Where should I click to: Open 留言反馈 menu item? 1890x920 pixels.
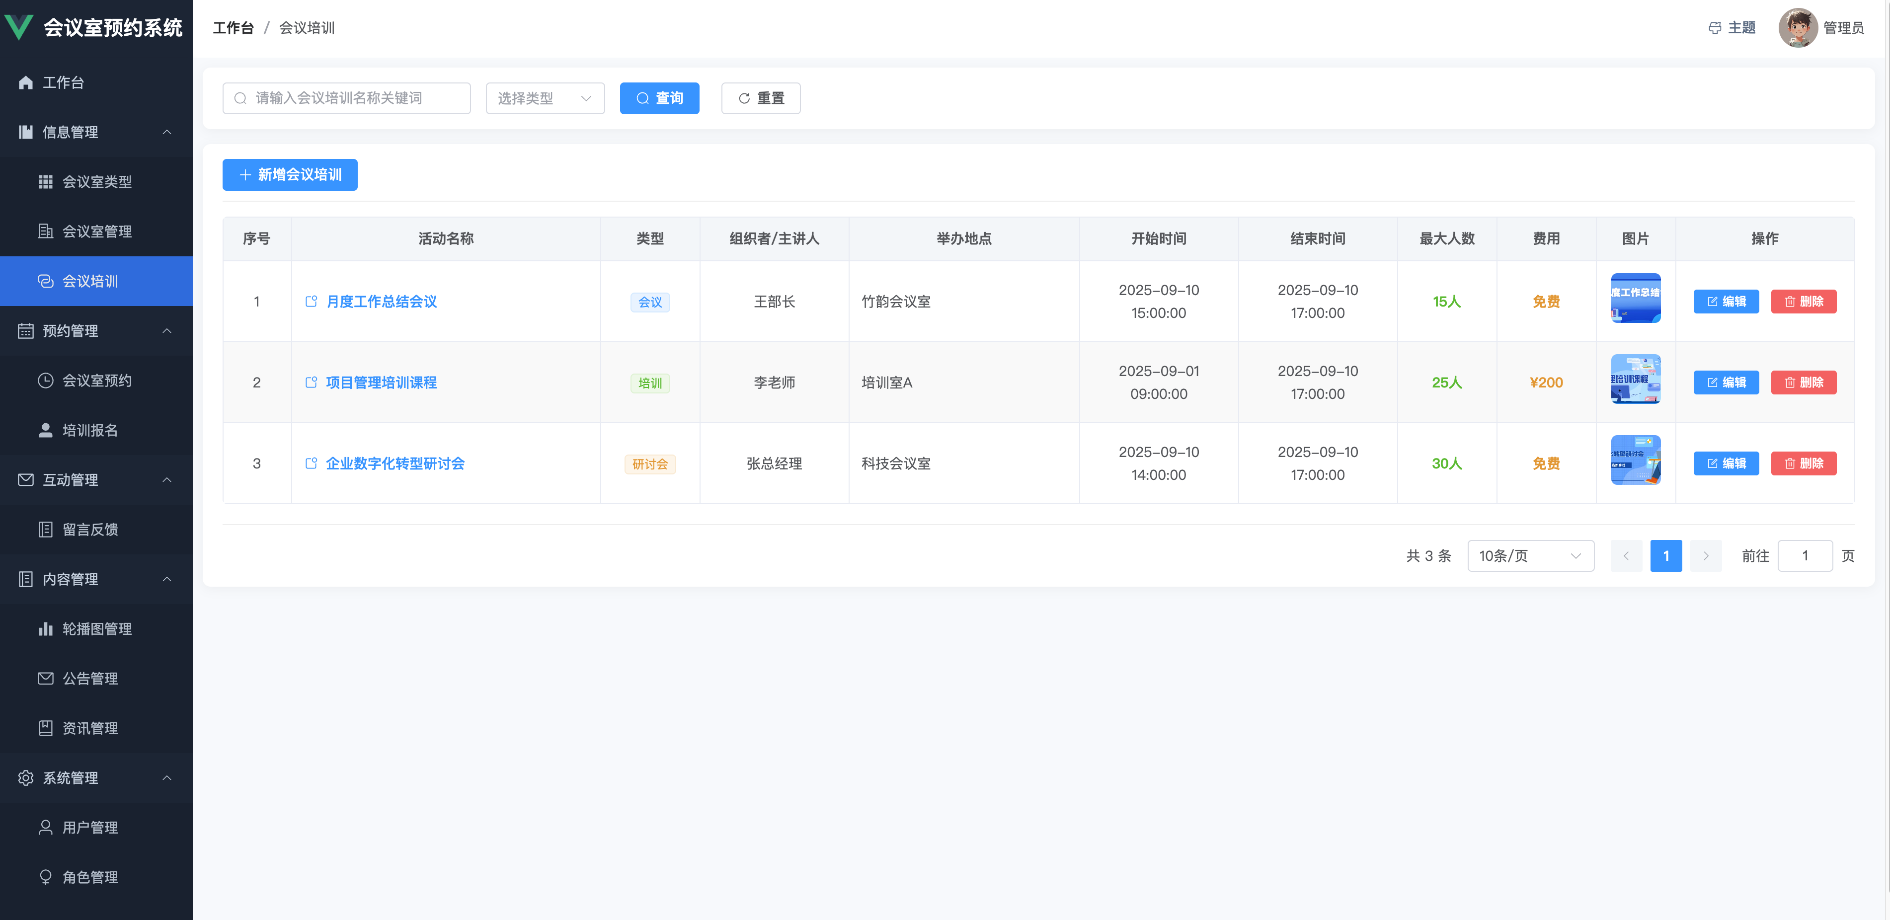pos(89,529)
